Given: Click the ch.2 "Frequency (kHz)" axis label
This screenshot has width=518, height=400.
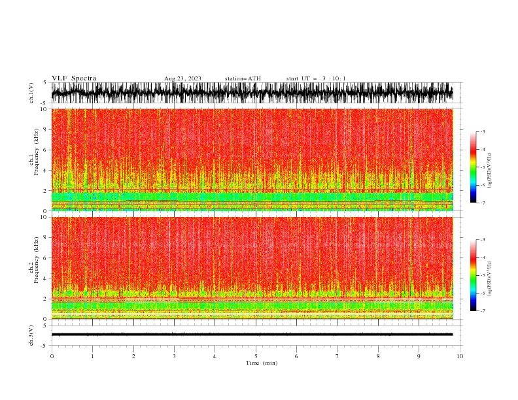Looking at the screenshot, I should (x=37, y=260).
